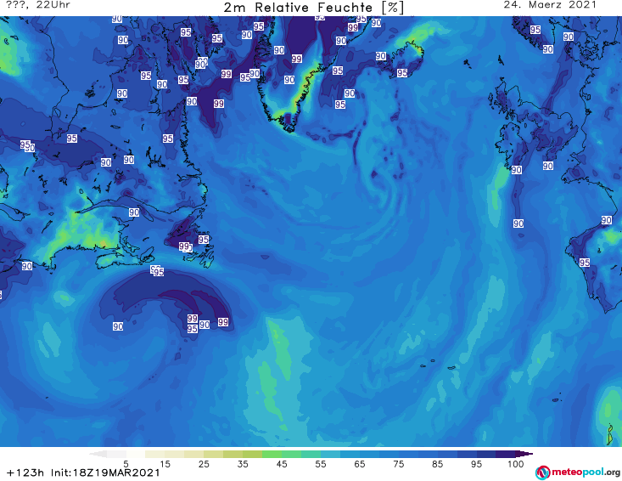Select the map title '2m Relative Feuchte [%]'

[x=314, y=8]
